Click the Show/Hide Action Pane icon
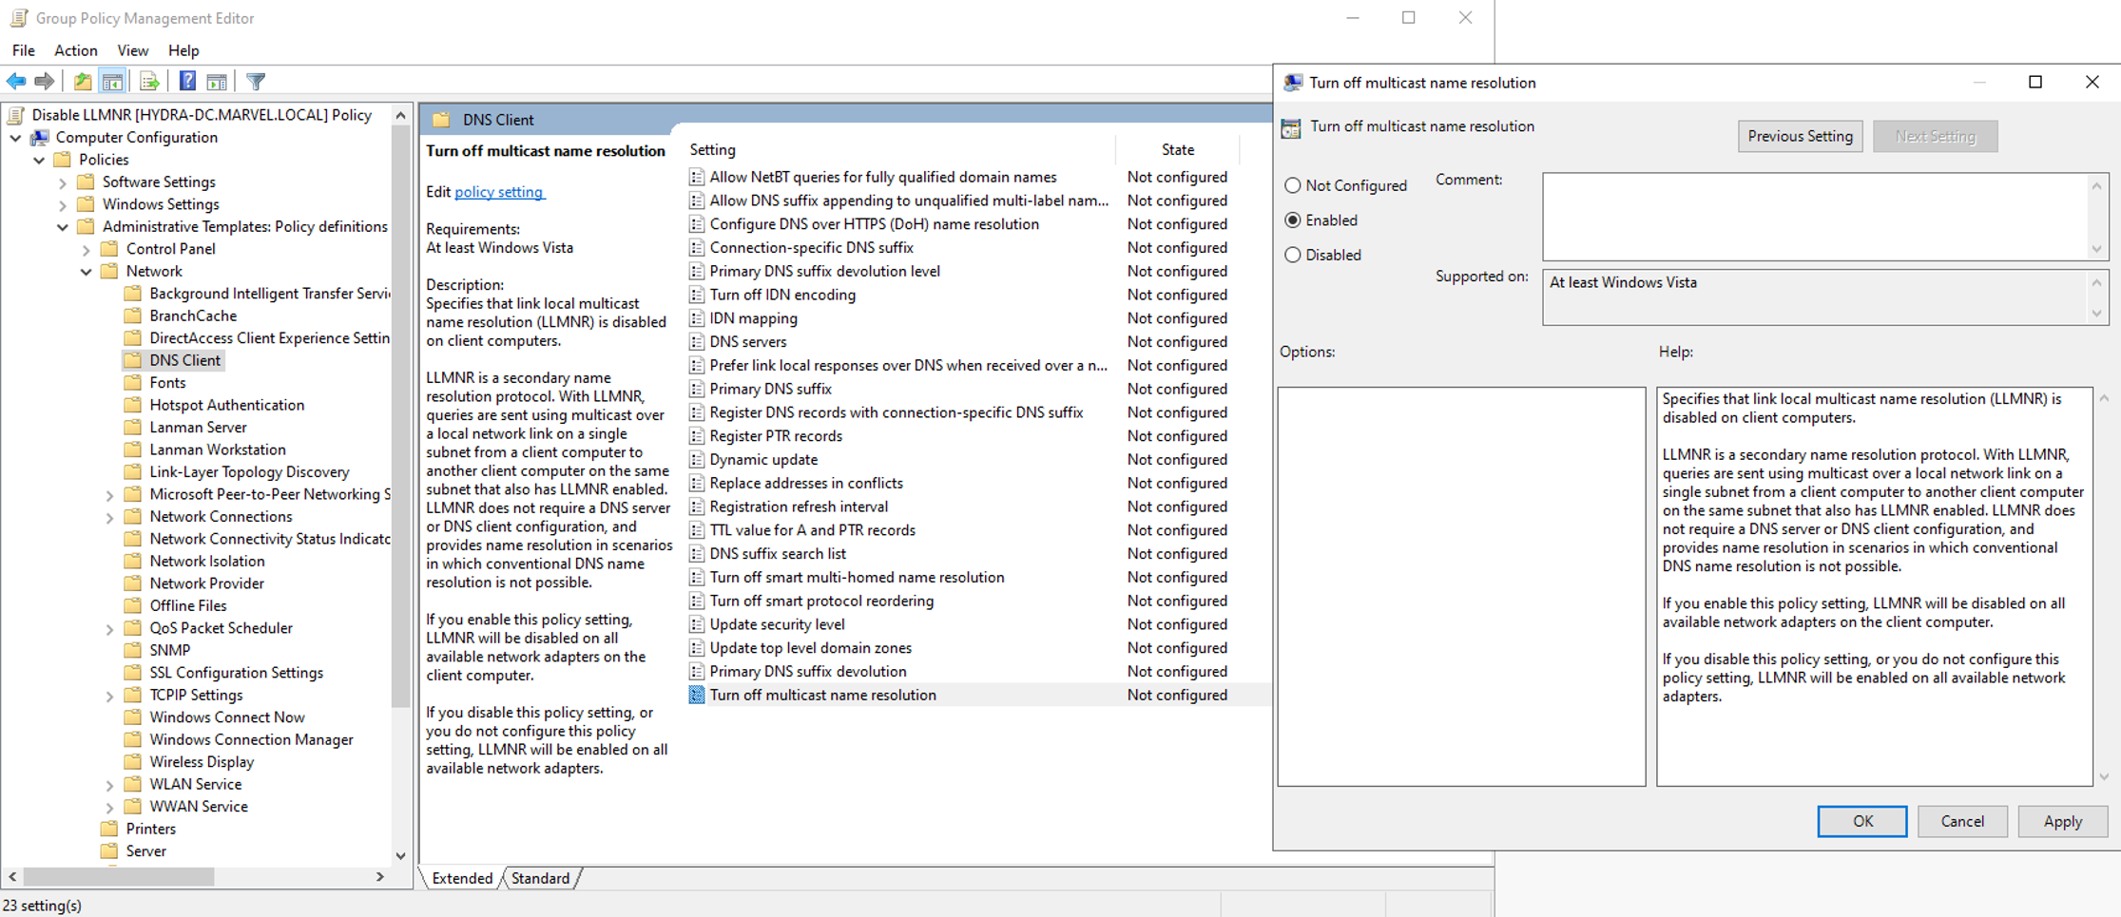 coord(217,82)
